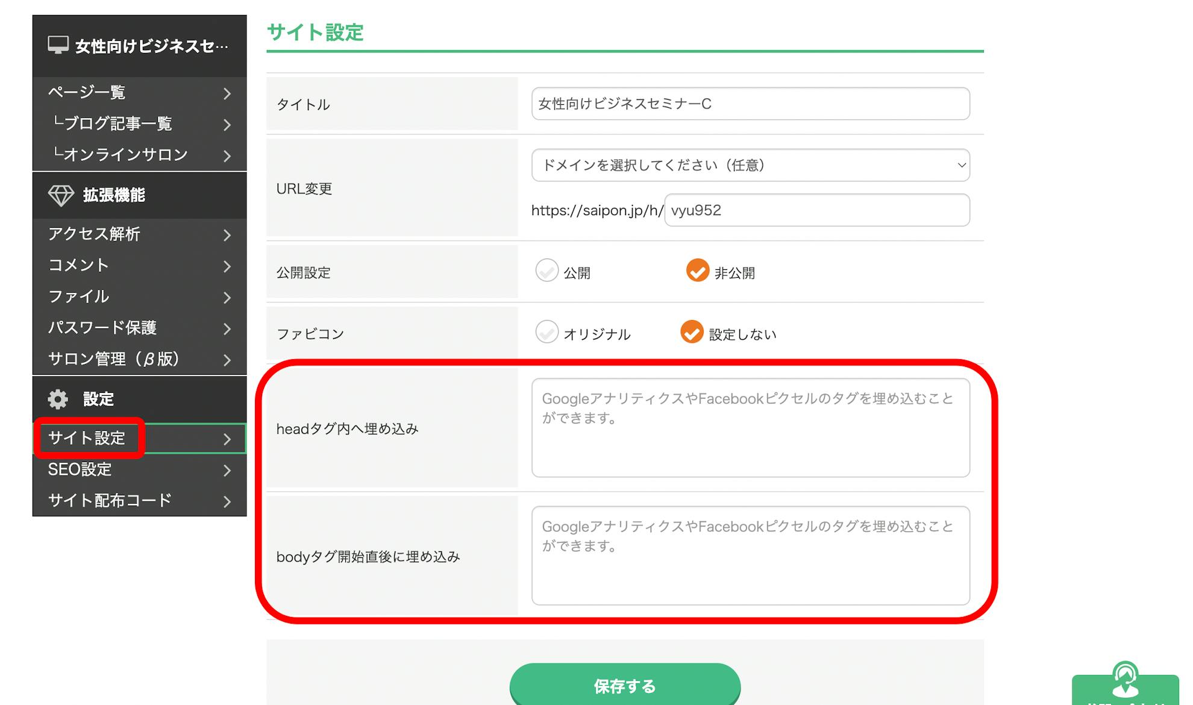Click the 保存する button
Screen dimensions: 1193x705
pos(625,686)
